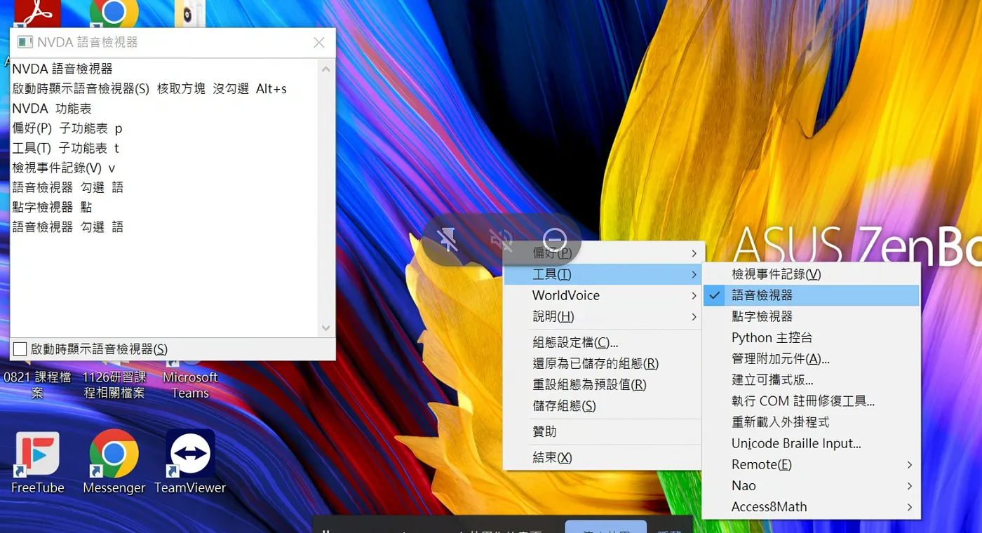This screenshot has width=982, height=533.
Task: Open the Adobe Acrobat desktop shortcut
Action: [37, 13]
